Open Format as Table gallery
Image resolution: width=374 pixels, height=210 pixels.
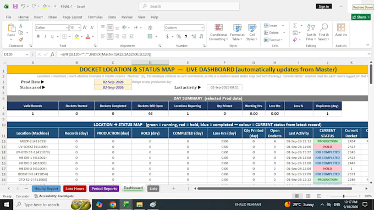point(237,32)
